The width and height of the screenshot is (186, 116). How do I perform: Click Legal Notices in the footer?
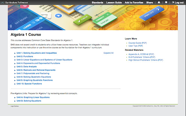click(x=15, y=106)
